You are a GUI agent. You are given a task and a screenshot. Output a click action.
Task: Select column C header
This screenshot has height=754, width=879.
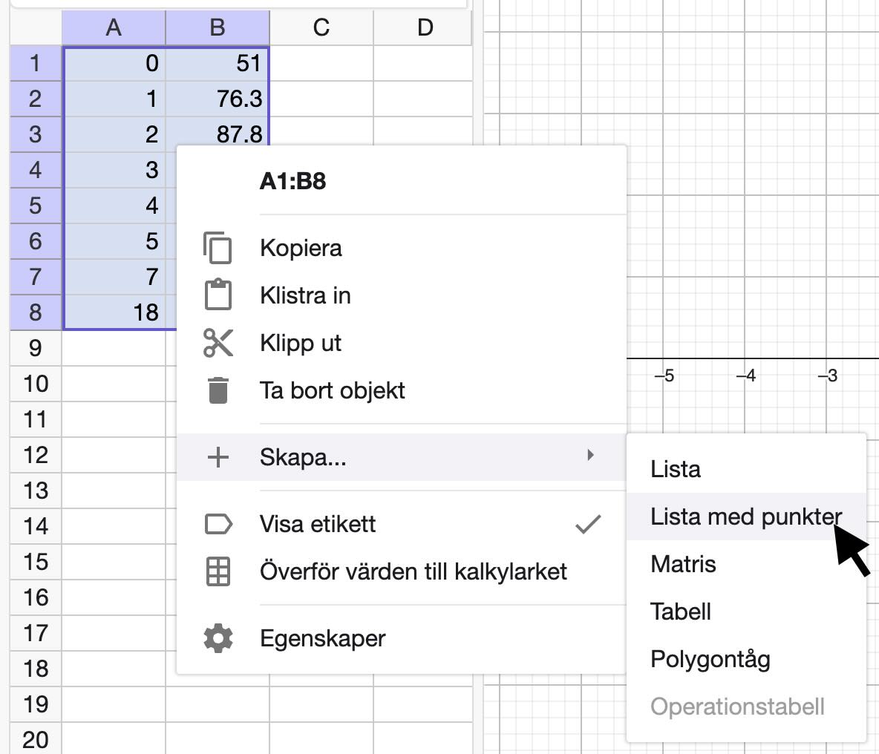pos(321,27)
